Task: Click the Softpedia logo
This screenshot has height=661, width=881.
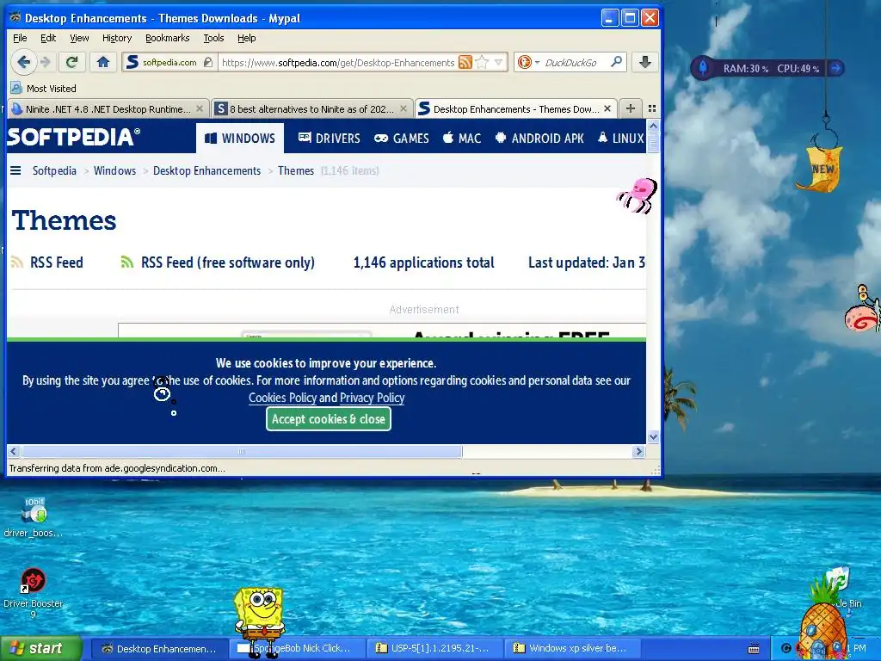Action: (x=73, y=137)
